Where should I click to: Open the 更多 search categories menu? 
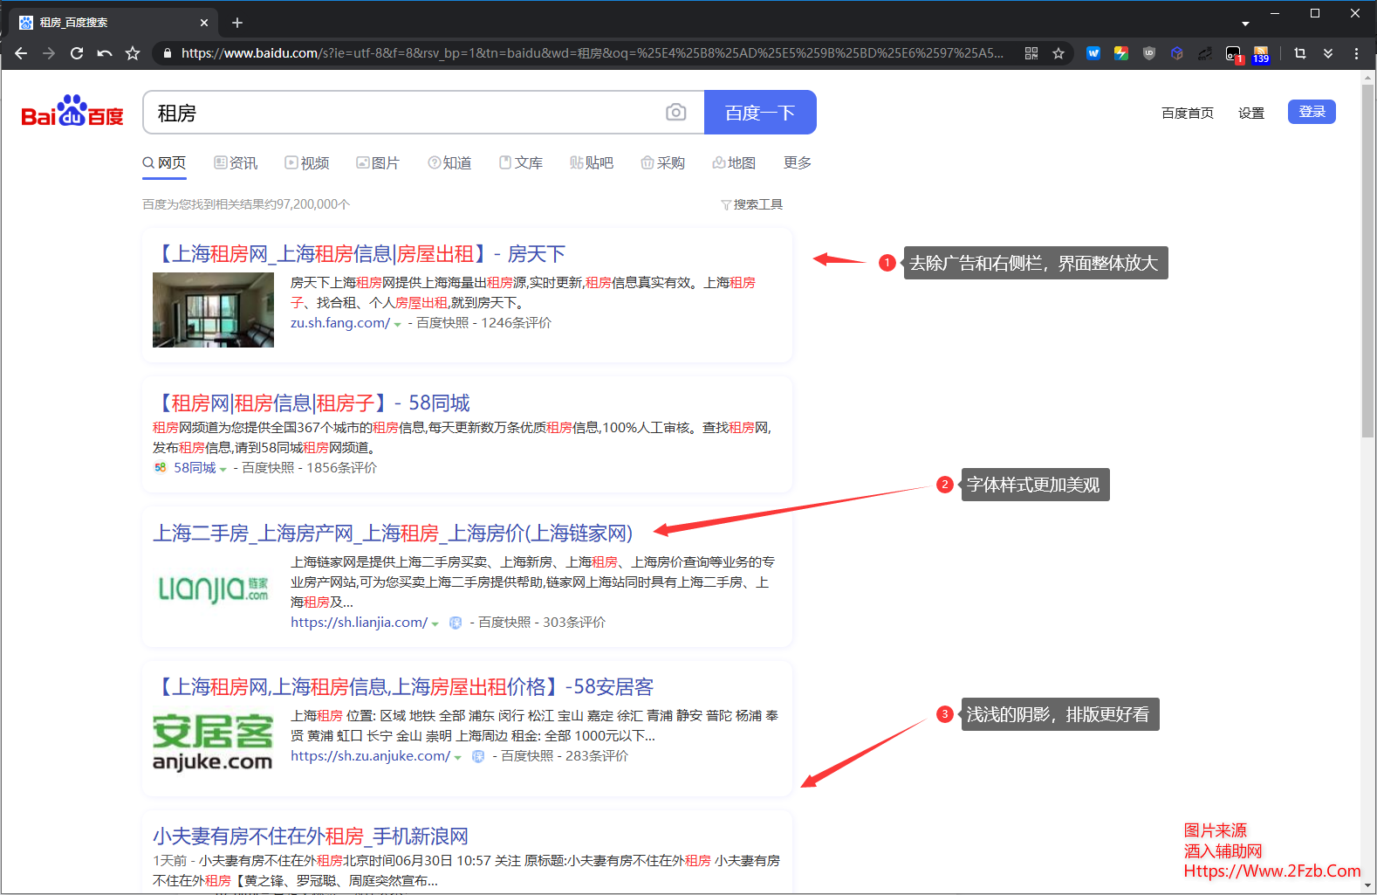click(x=797, y=163)
